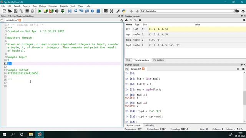Open the Projects menu

(x=64, y=6)
